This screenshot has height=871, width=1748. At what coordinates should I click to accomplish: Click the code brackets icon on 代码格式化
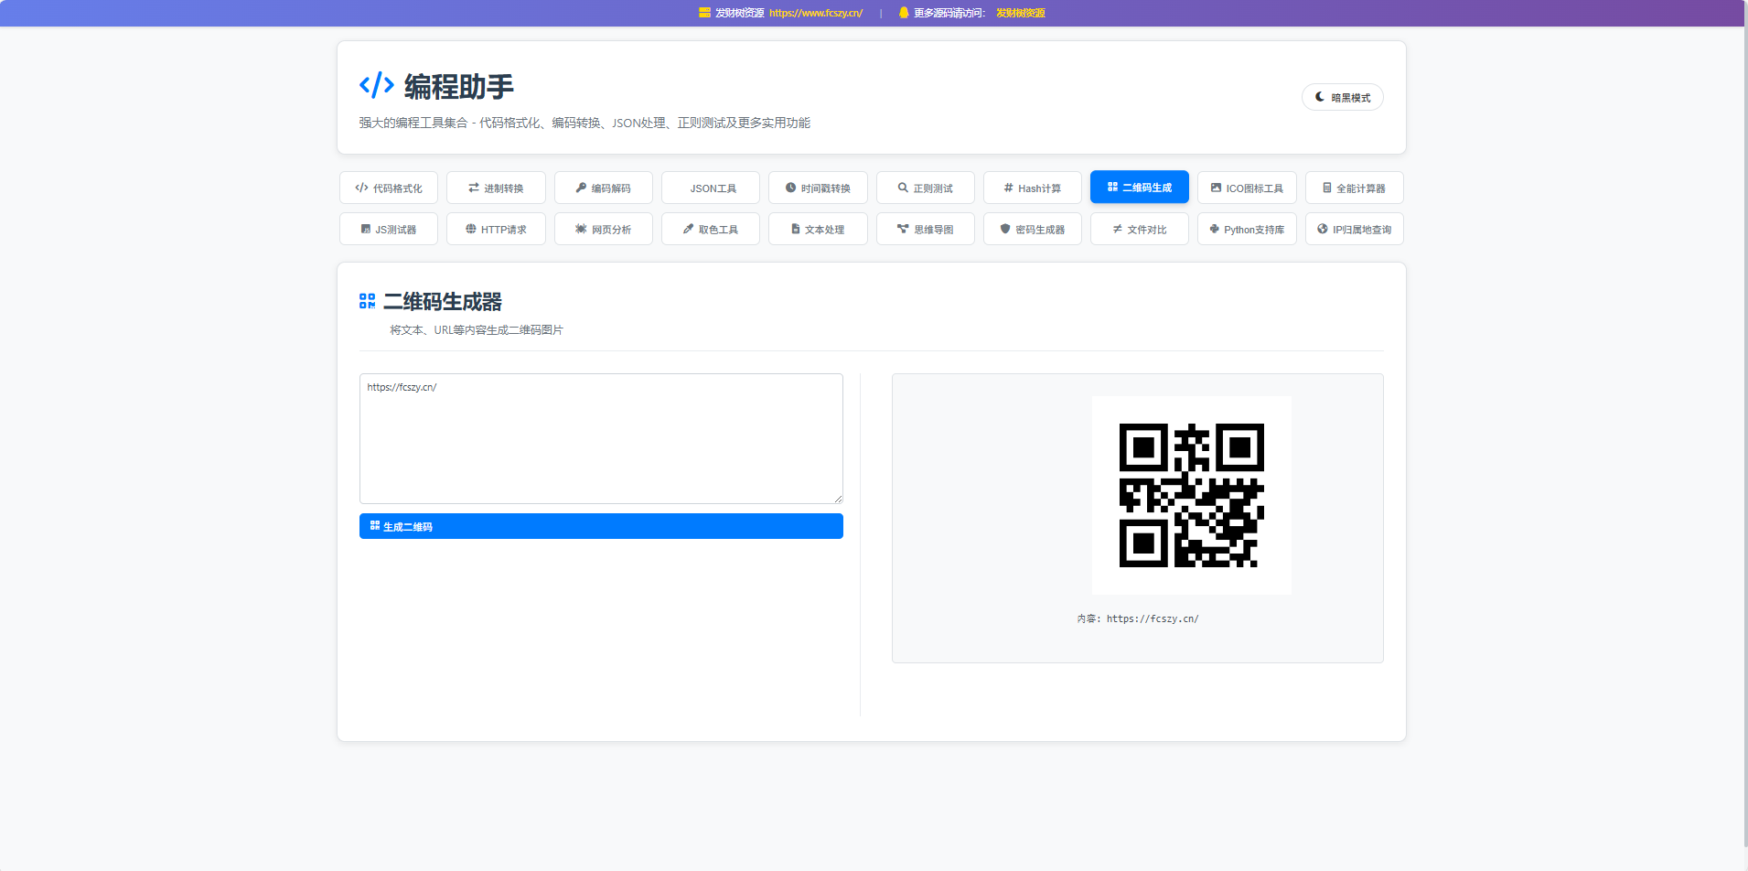[x=362, y=188]
